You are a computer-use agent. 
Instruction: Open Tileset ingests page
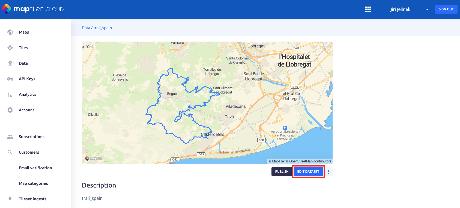(32, 199)
